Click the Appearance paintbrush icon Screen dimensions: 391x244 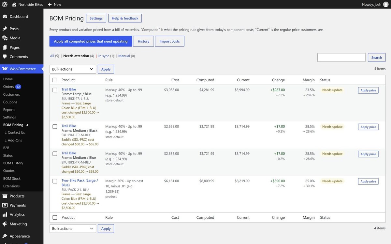pyautogui.click(x=5, y=236)
